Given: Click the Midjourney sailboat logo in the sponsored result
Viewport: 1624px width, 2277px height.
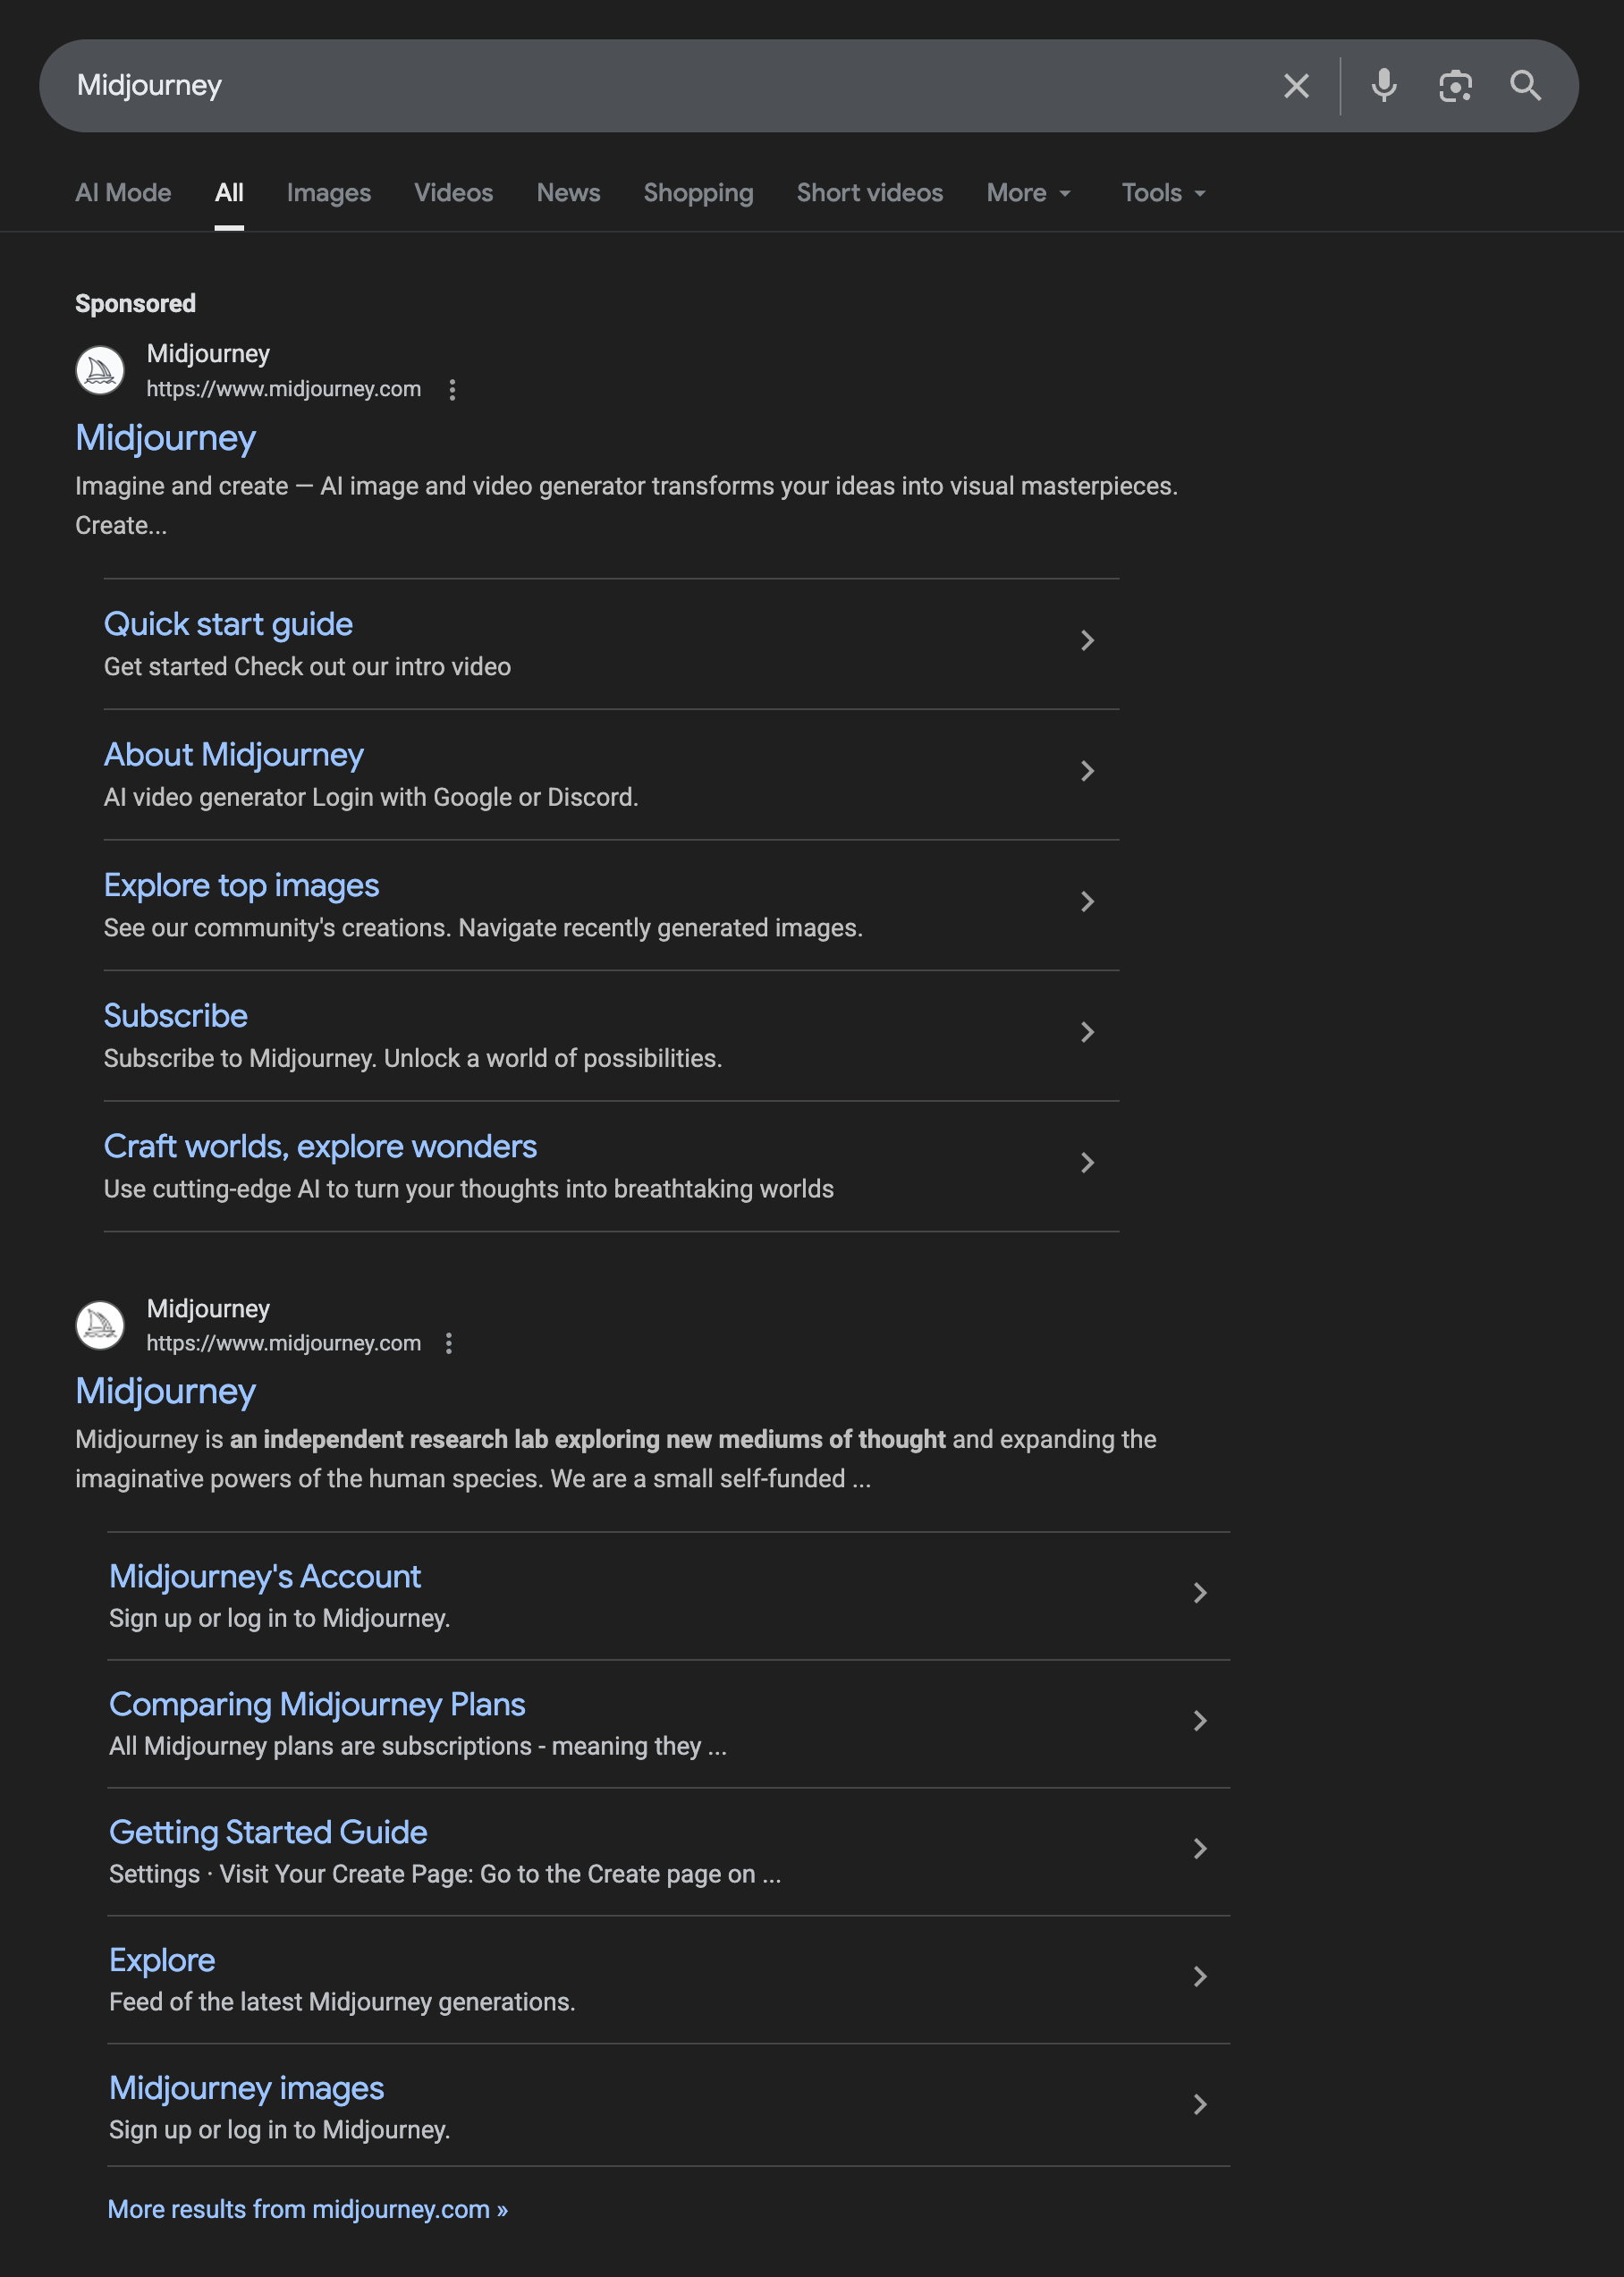Looking at the screenshot, I should (x=100, y=370).
